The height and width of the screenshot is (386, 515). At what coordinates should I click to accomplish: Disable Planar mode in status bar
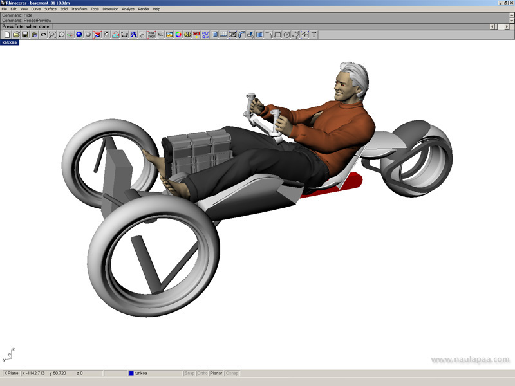(216, 373)
